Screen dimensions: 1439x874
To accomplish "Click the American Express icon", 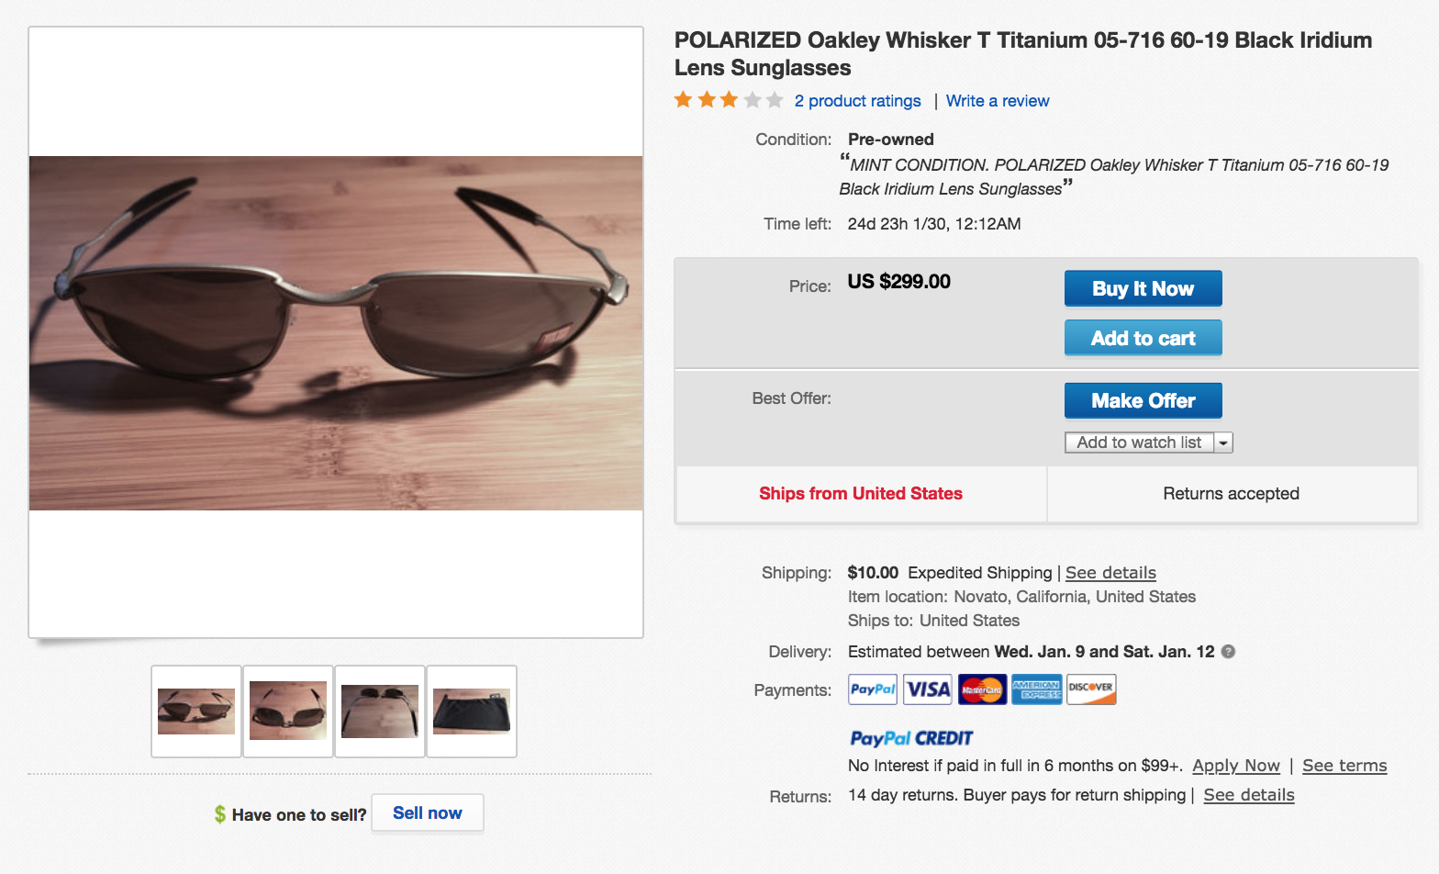I will pyautogui.click(x=1036, y=689).
